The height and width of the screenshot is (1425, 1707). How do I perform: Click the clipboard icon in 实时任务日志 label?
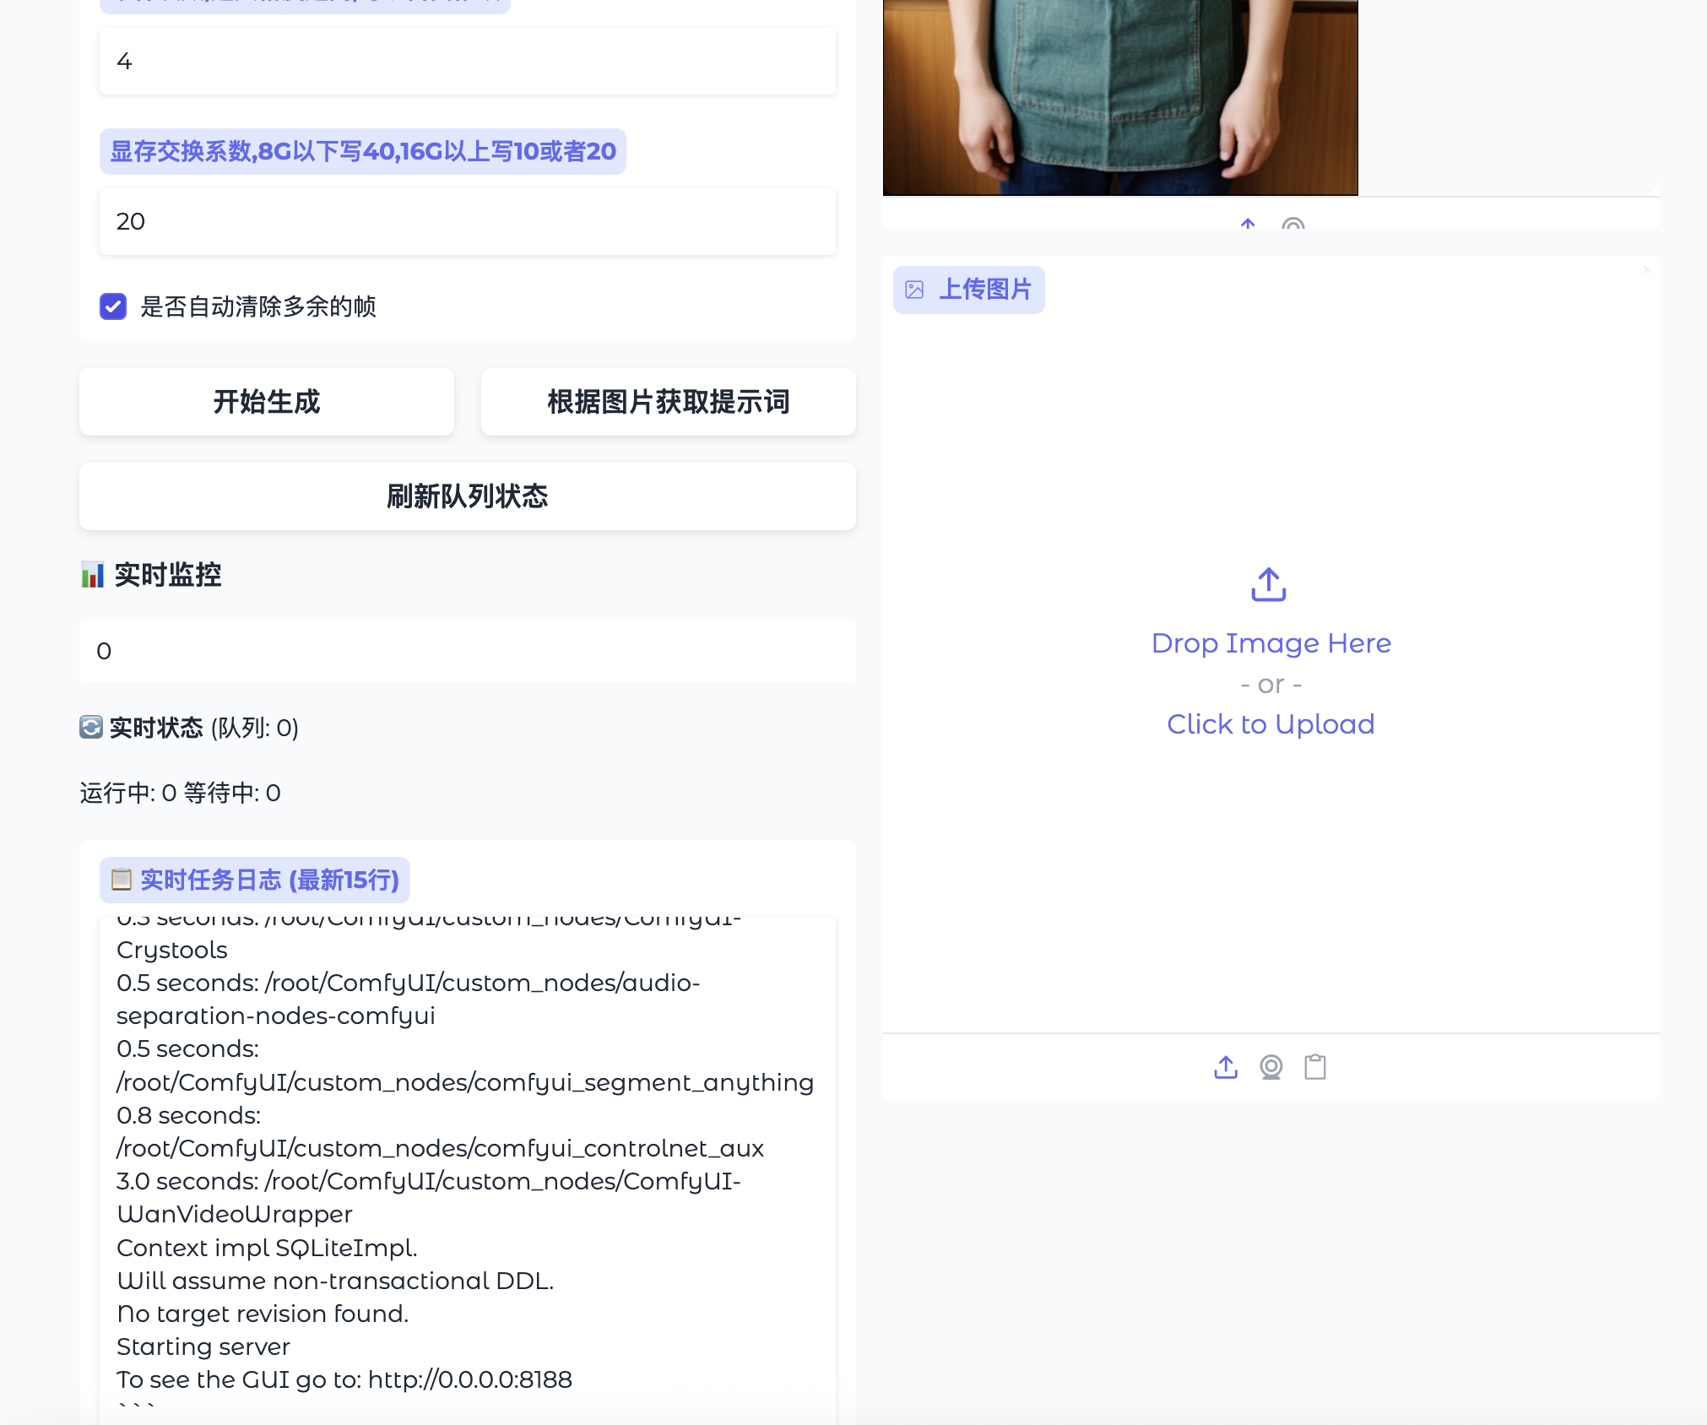tap(122, 880)
